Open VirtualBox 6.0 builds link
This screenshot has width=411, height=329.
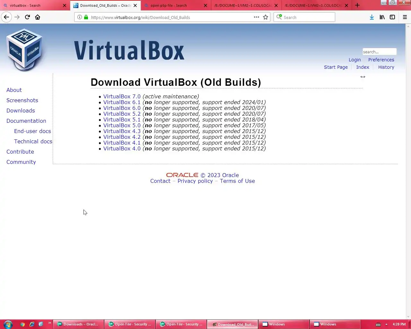(x=122, y=108)
